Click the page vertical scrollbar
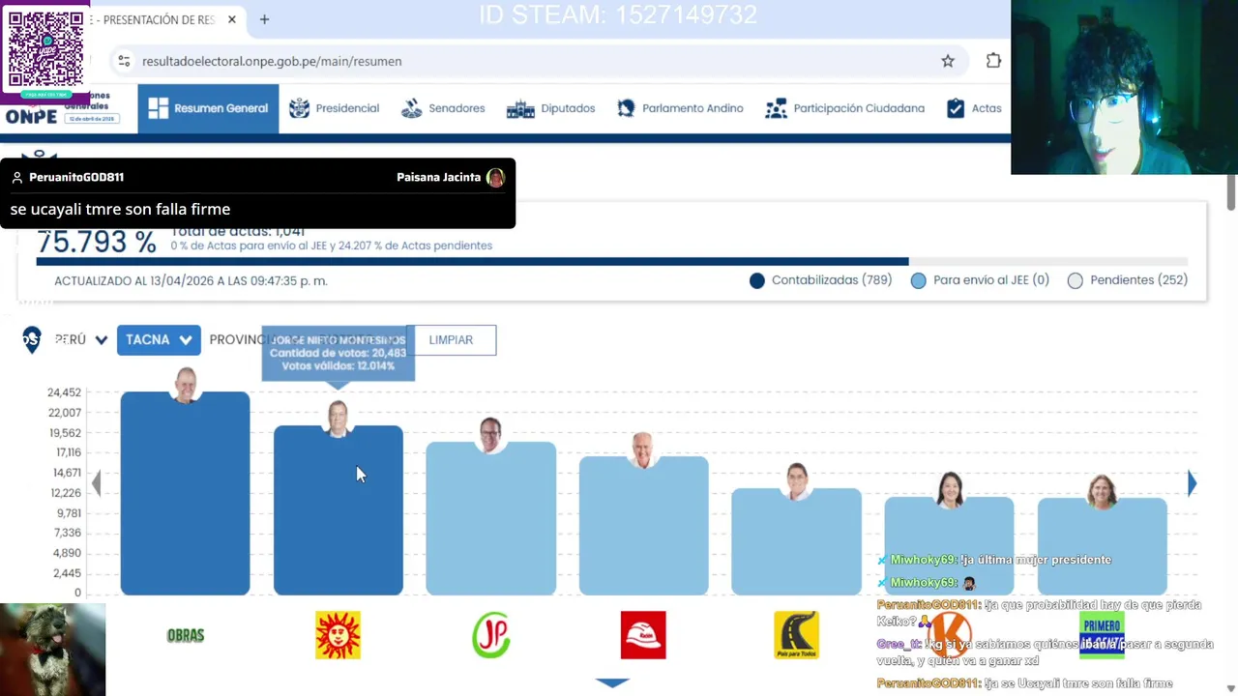Viewport: 1238px width, 696px height. point(1231,193)
